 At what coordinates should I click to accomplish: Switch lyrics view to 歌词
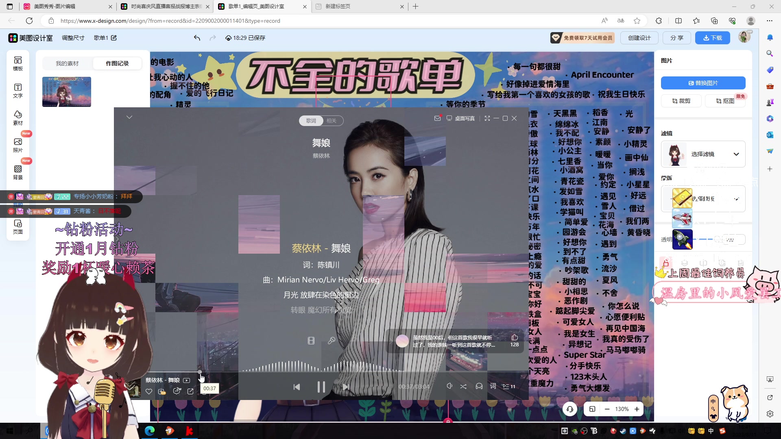click(x=311, y=121)
